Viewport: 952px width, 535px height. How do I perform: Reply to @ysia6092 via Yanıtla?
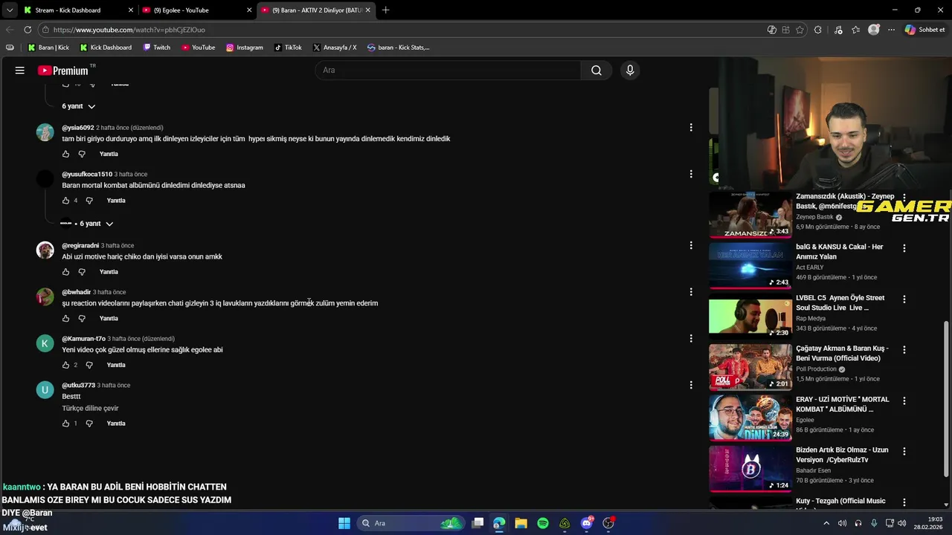click(109, 155)
